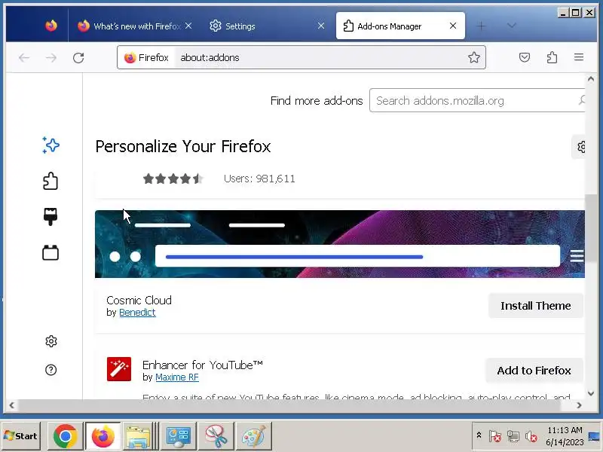
Task: Save to Pocket from the toolbar
Action: tap(524, 58)
